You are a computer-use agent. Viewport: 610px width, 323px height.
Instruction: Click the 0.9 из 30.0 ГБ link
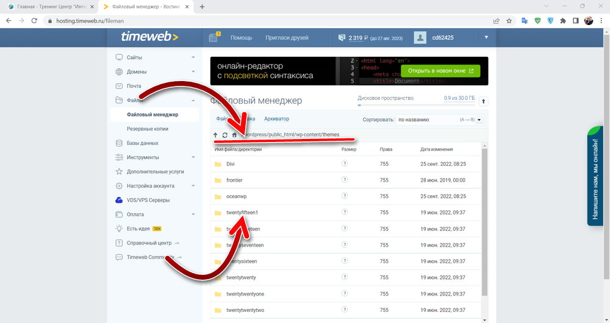(459, 98)
